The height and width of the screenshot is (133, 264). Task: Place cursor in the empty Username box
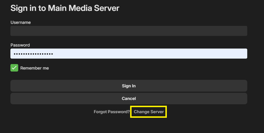click(129, 31)
